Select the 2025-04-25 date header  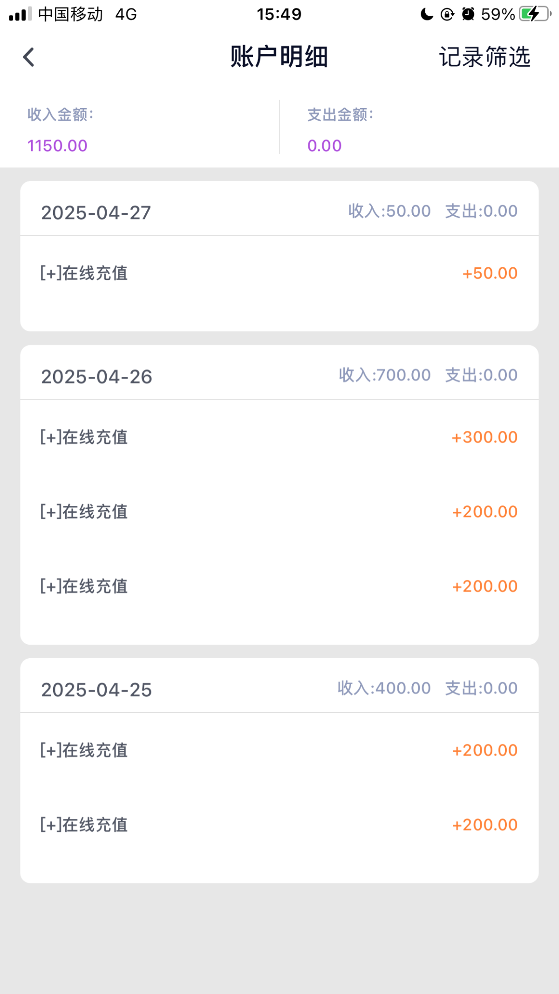[96, 690]
